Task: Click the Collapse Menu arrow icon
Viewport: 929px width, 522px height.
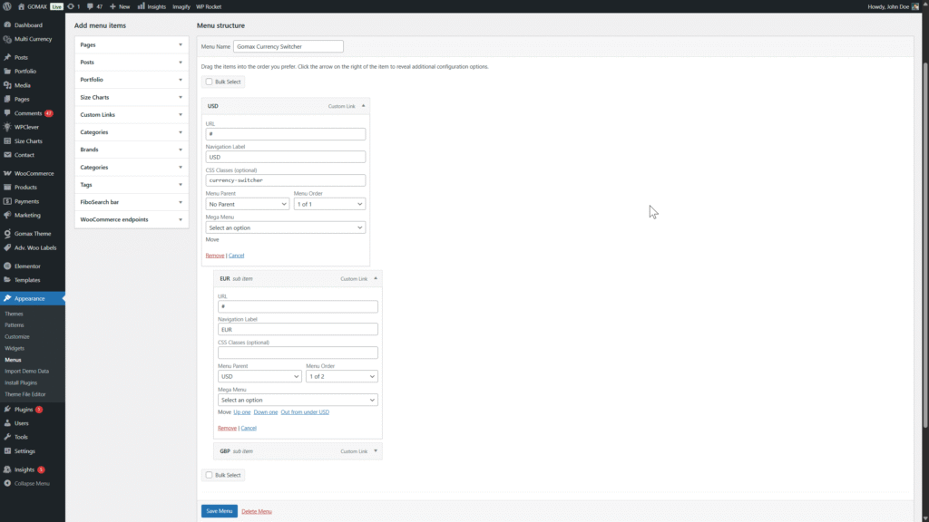Action: (7, 484)
